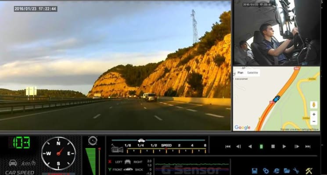Pause playback with the green pause button
The image size is (327, 175).
[261, 147]
